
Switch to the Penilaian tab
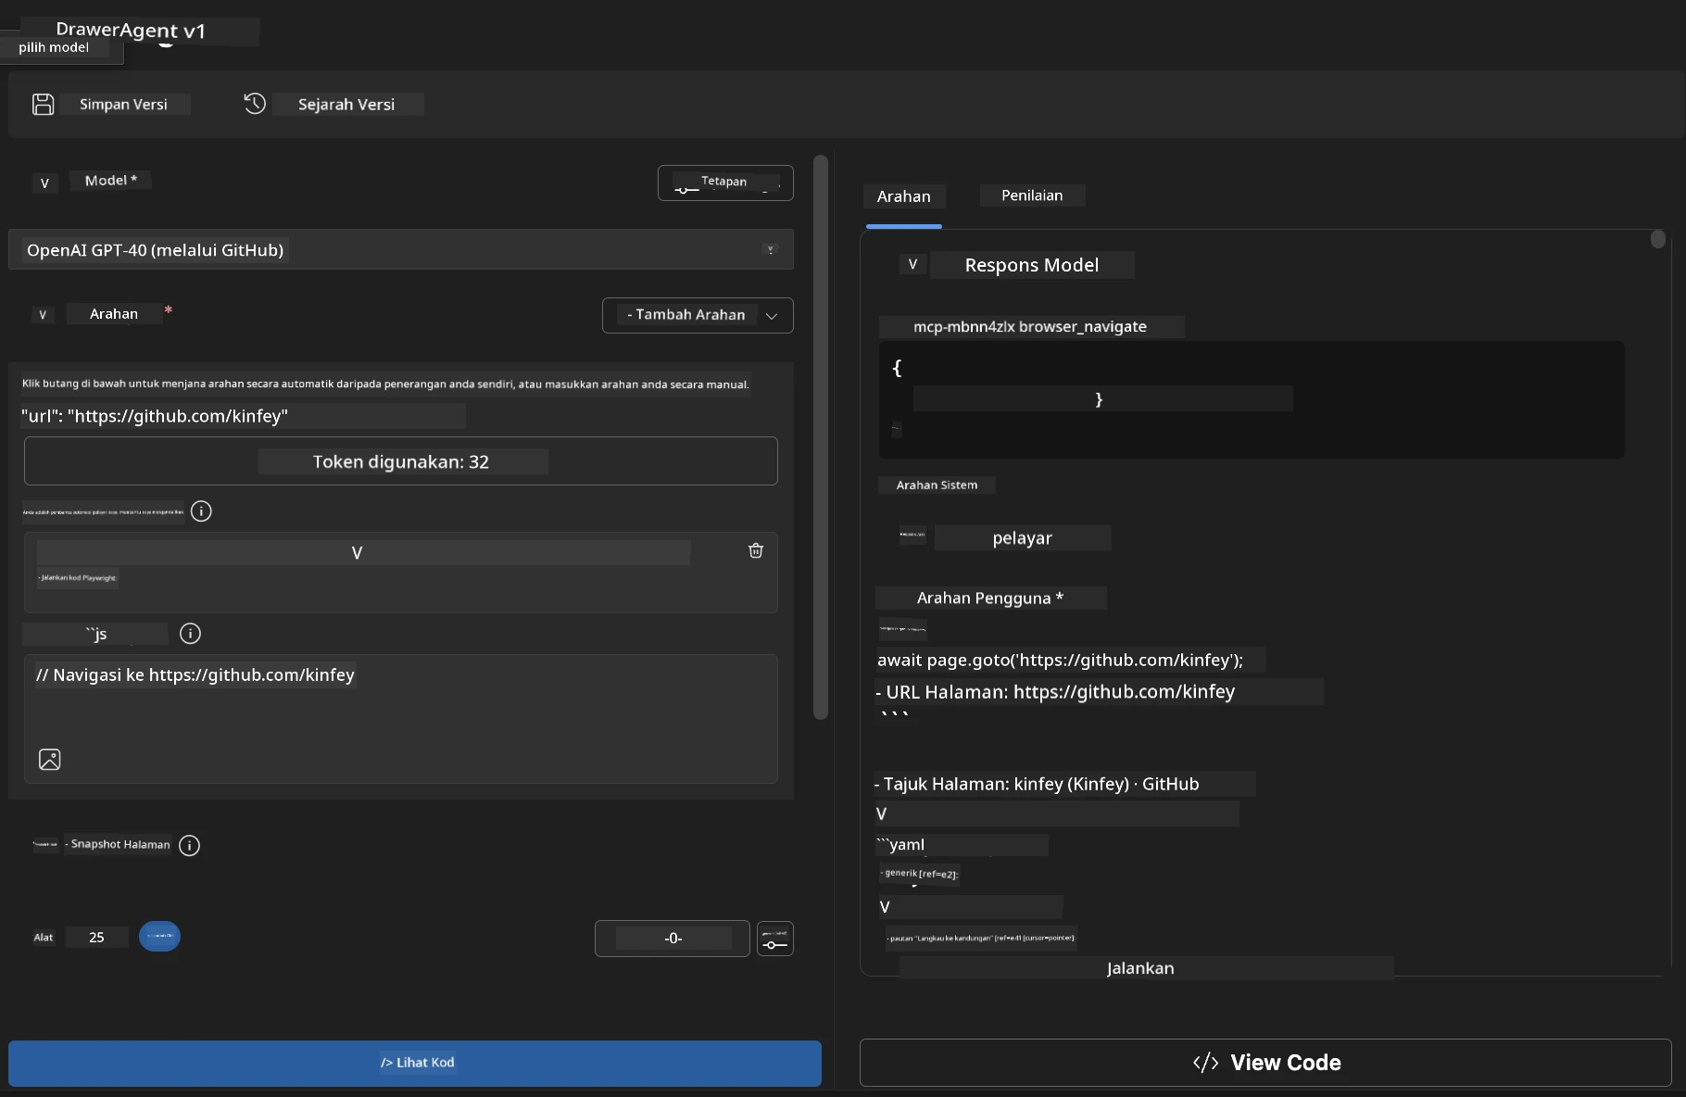pyautogui.click(x=1032, y=195)
